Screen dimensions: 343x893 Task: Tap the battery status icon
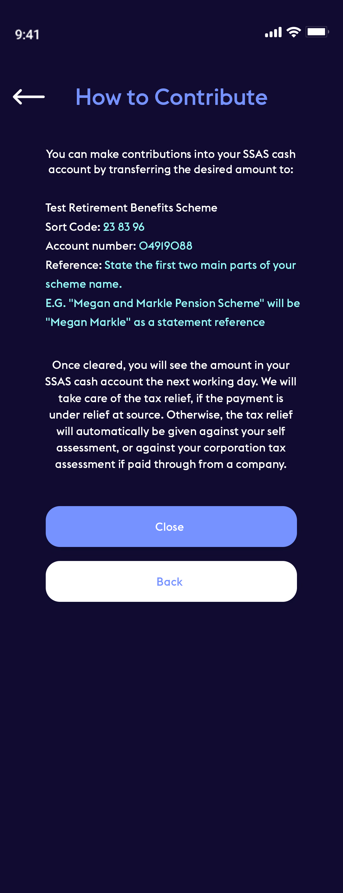click(x=317, y=32)
